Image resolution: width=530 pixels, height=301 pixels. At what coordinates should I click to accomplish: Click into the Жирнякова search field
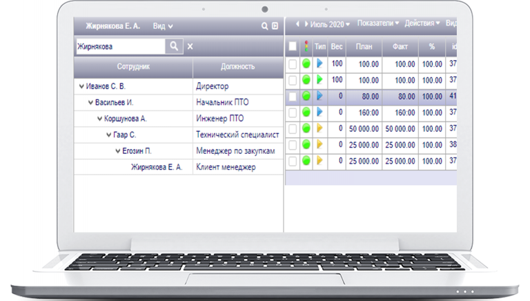(121, 46)
